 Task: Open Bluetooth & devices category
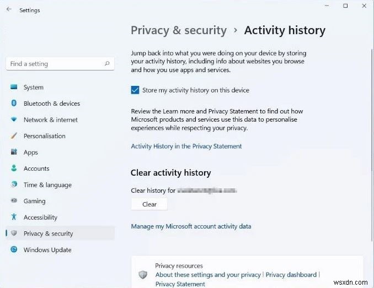coord(60,104)
